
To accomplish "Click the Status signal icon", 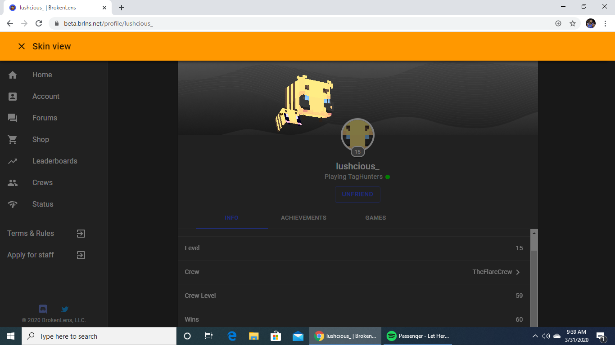I will click(x=13, y=204).
